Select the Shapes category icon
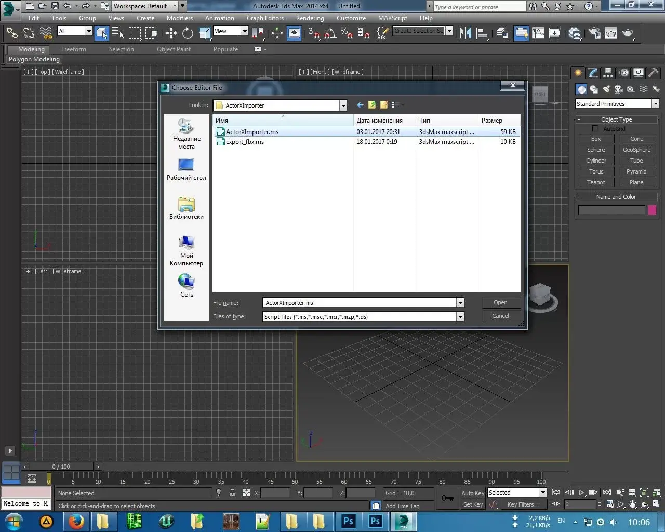 click(x=594, y=89)
